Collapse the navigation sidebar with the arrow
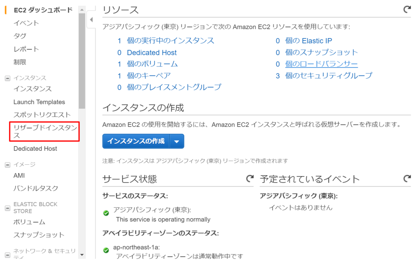Viewport: 416px width, 260px height. click(91, 19)
